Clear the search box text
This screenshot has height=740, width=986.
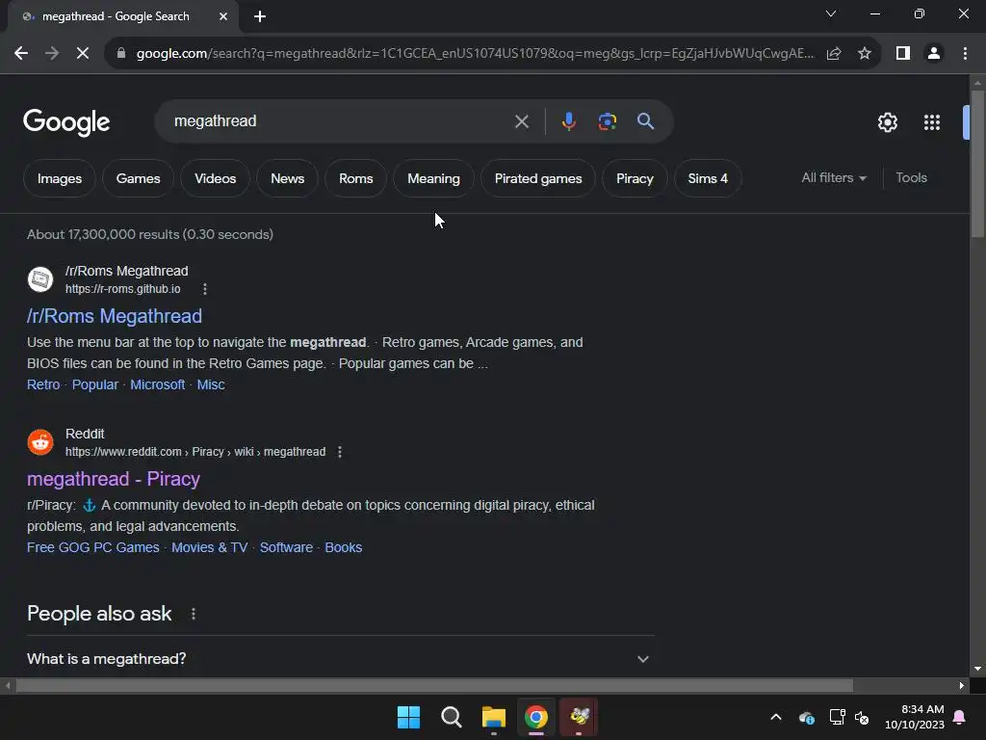pyautogui.click(x=522, y=121)
